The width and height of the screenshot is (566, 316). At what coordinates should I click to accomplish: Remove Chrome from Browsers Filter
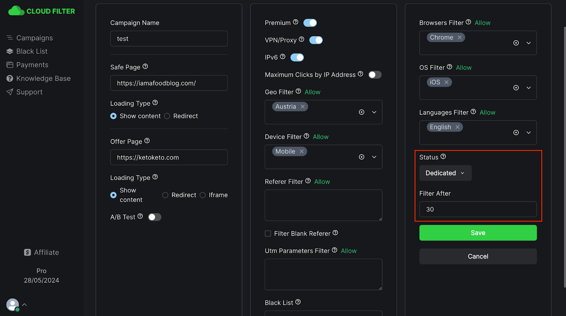[x=460, y=38]
